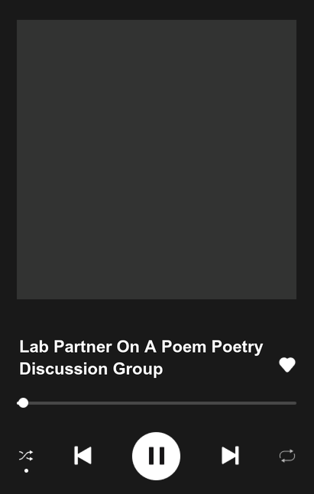
Task: Click the seek slider's round handle
Action: (23, 403)
